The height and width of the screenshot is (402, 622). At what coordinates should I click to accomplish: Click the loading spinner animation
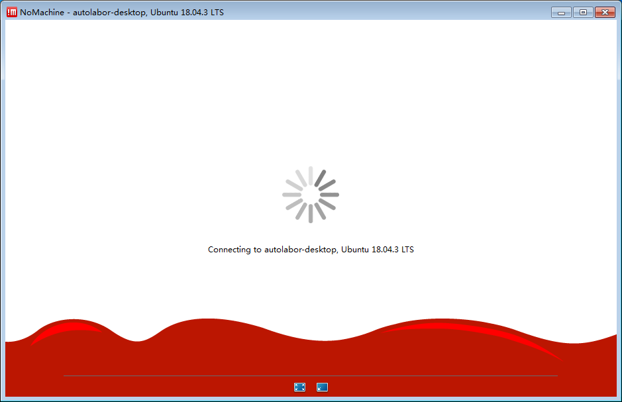pyautogui.click(x=310, y=194)
